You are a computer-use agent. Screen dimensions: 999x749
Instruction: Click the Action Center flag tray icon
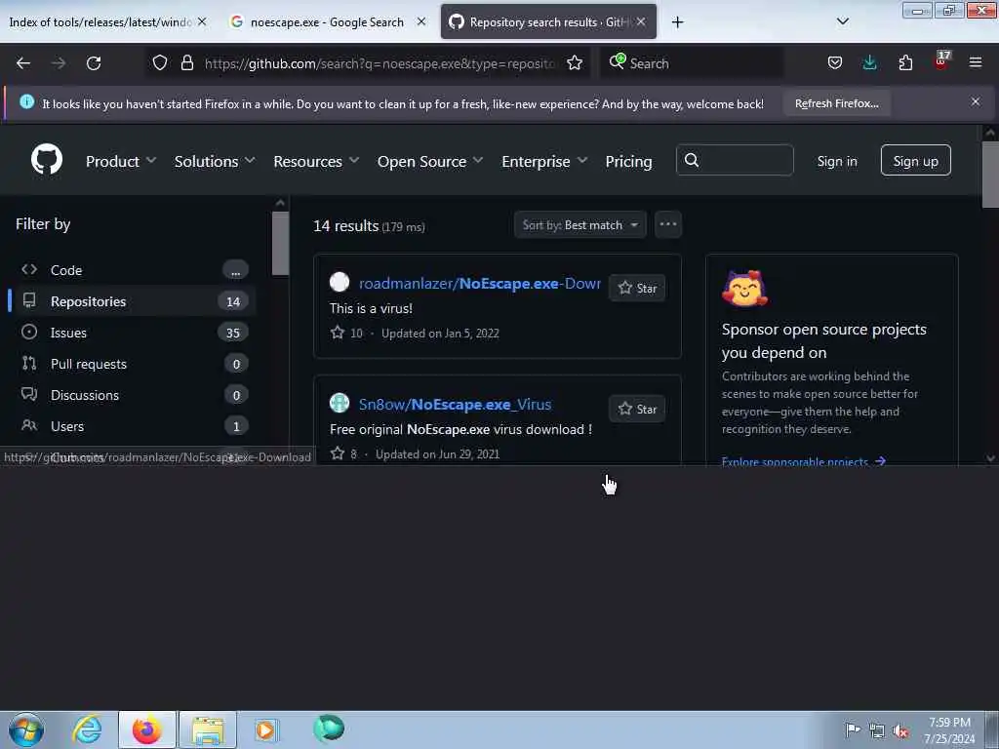coord(853,729)
